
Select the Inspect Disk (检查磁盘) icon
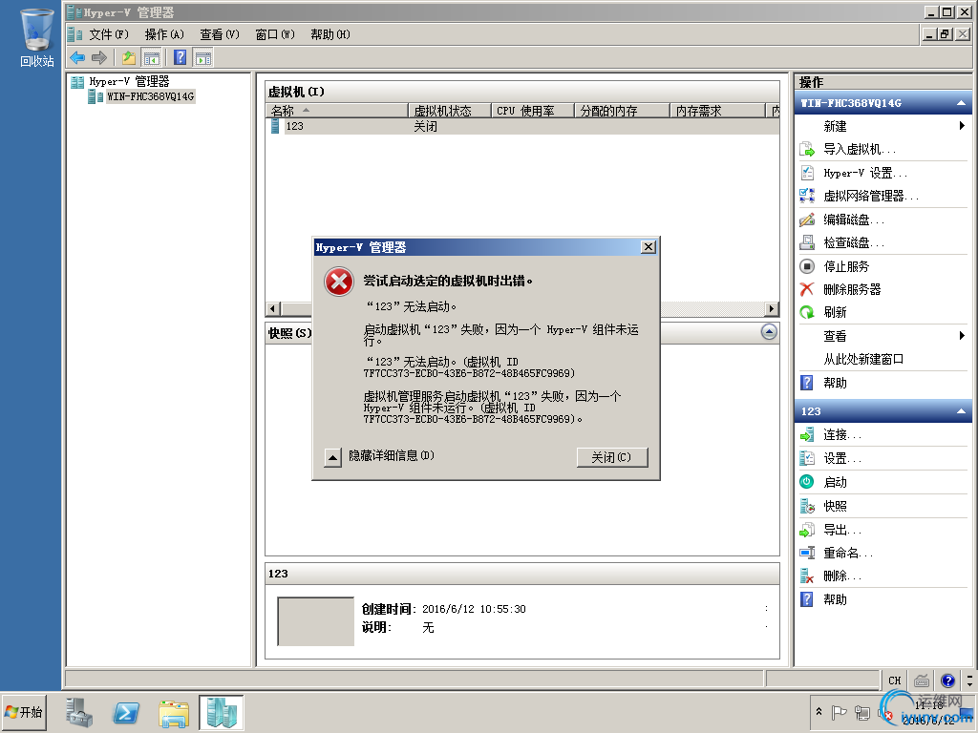[807, 242]
